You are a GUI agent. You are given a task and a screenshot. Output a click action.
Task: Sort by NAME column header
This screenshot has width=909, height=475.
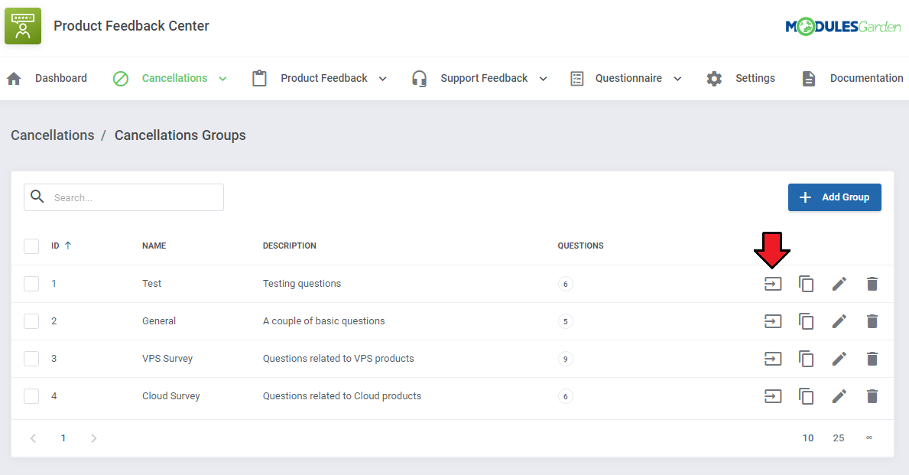(x=154, y=246)
